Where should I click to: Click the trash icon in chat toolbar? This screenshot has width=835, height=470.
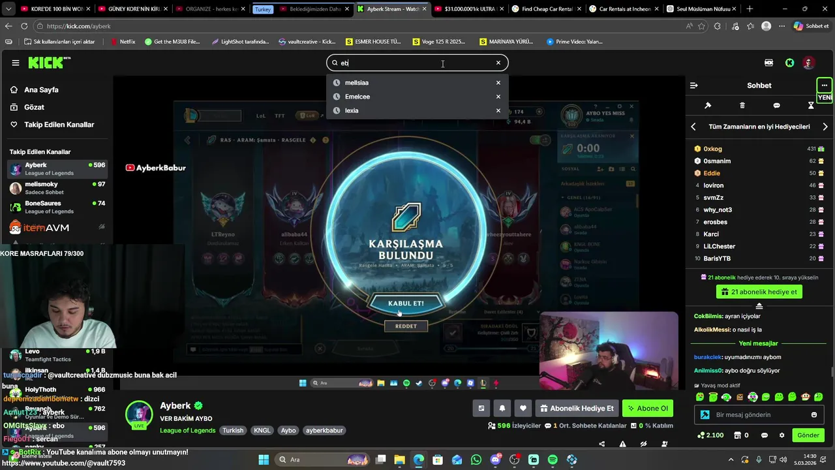pos(742,105)
